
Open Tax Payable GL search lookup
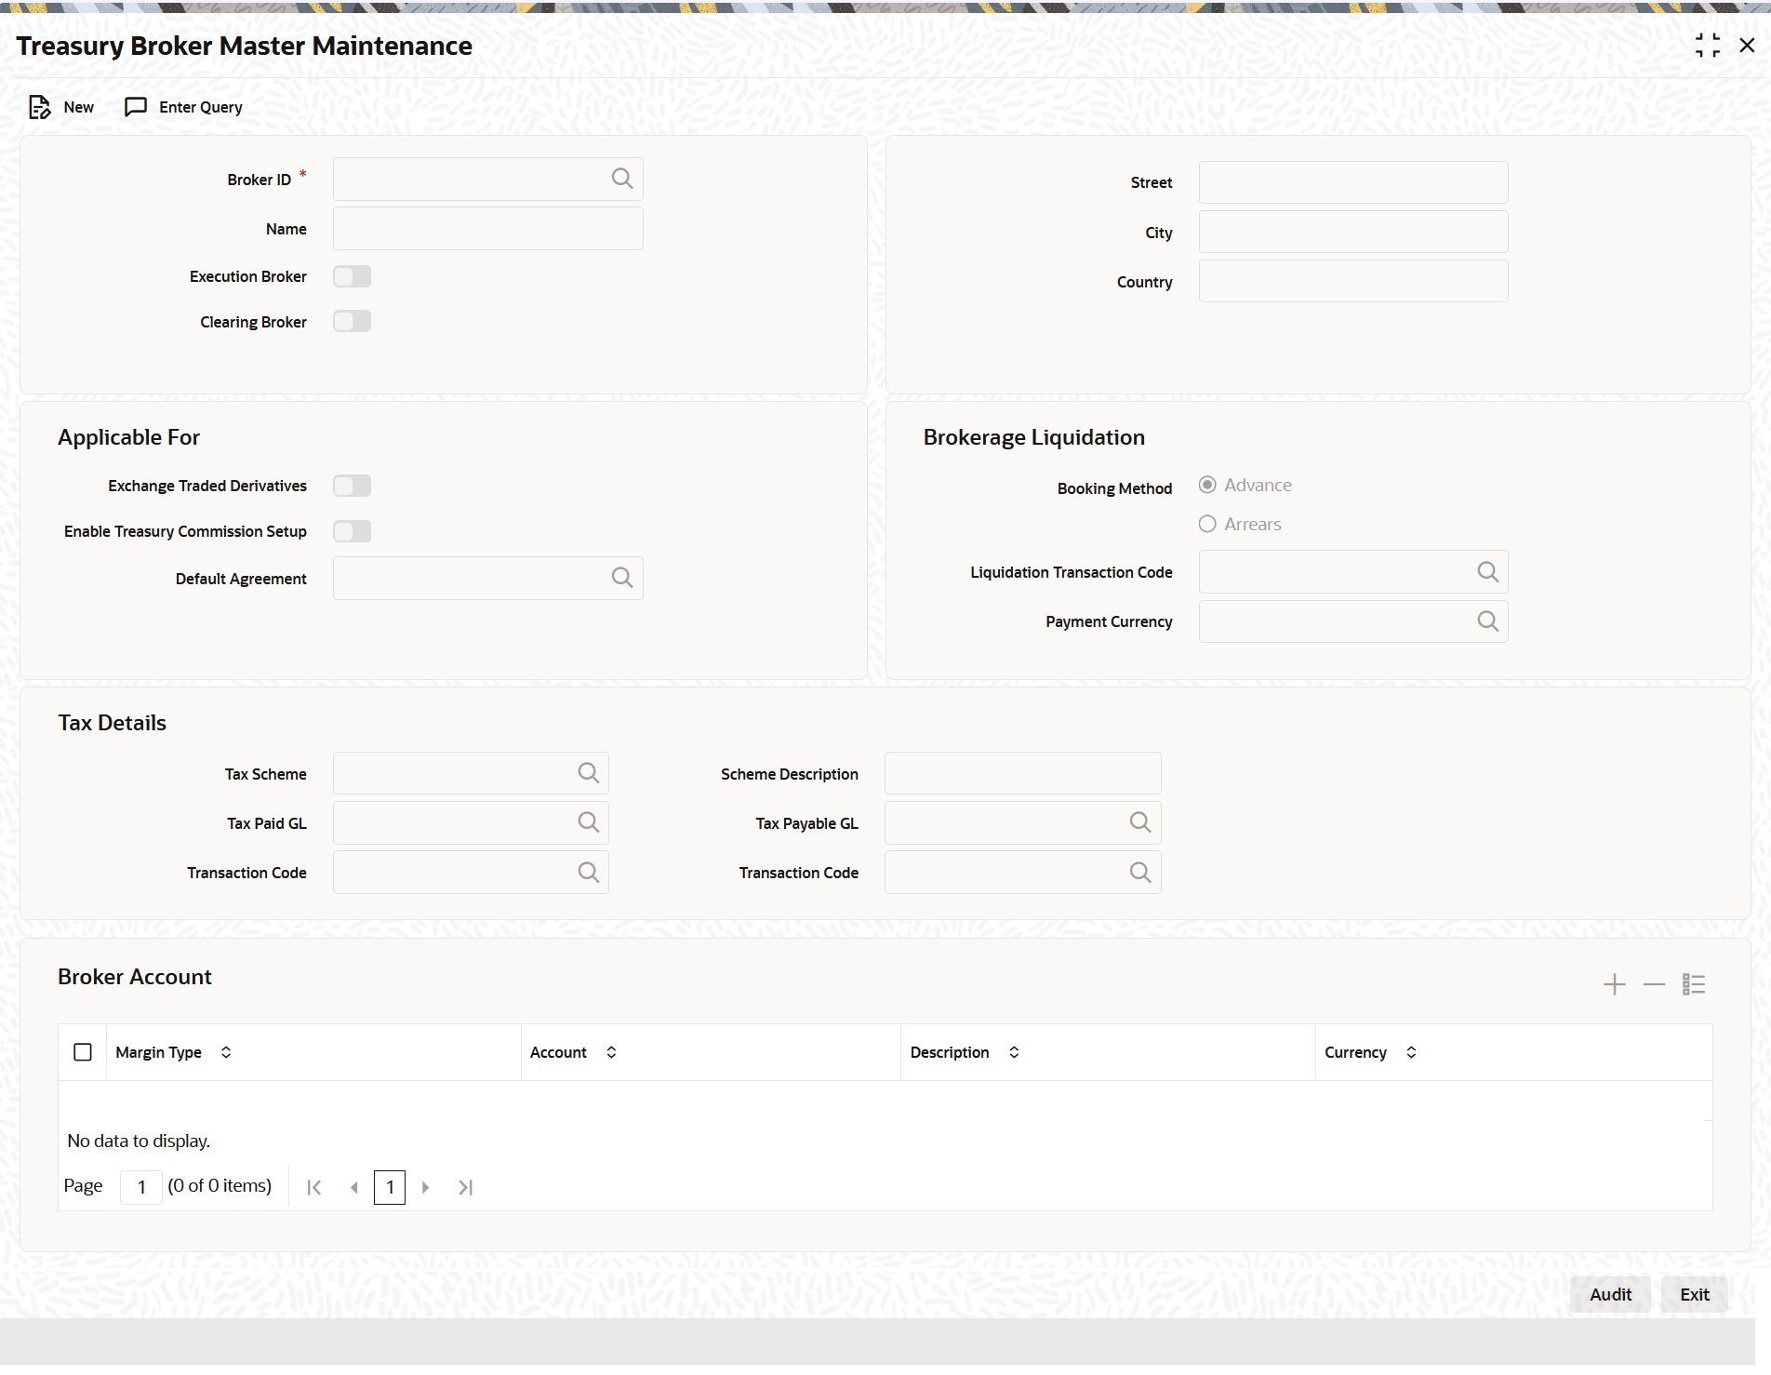1140,822
